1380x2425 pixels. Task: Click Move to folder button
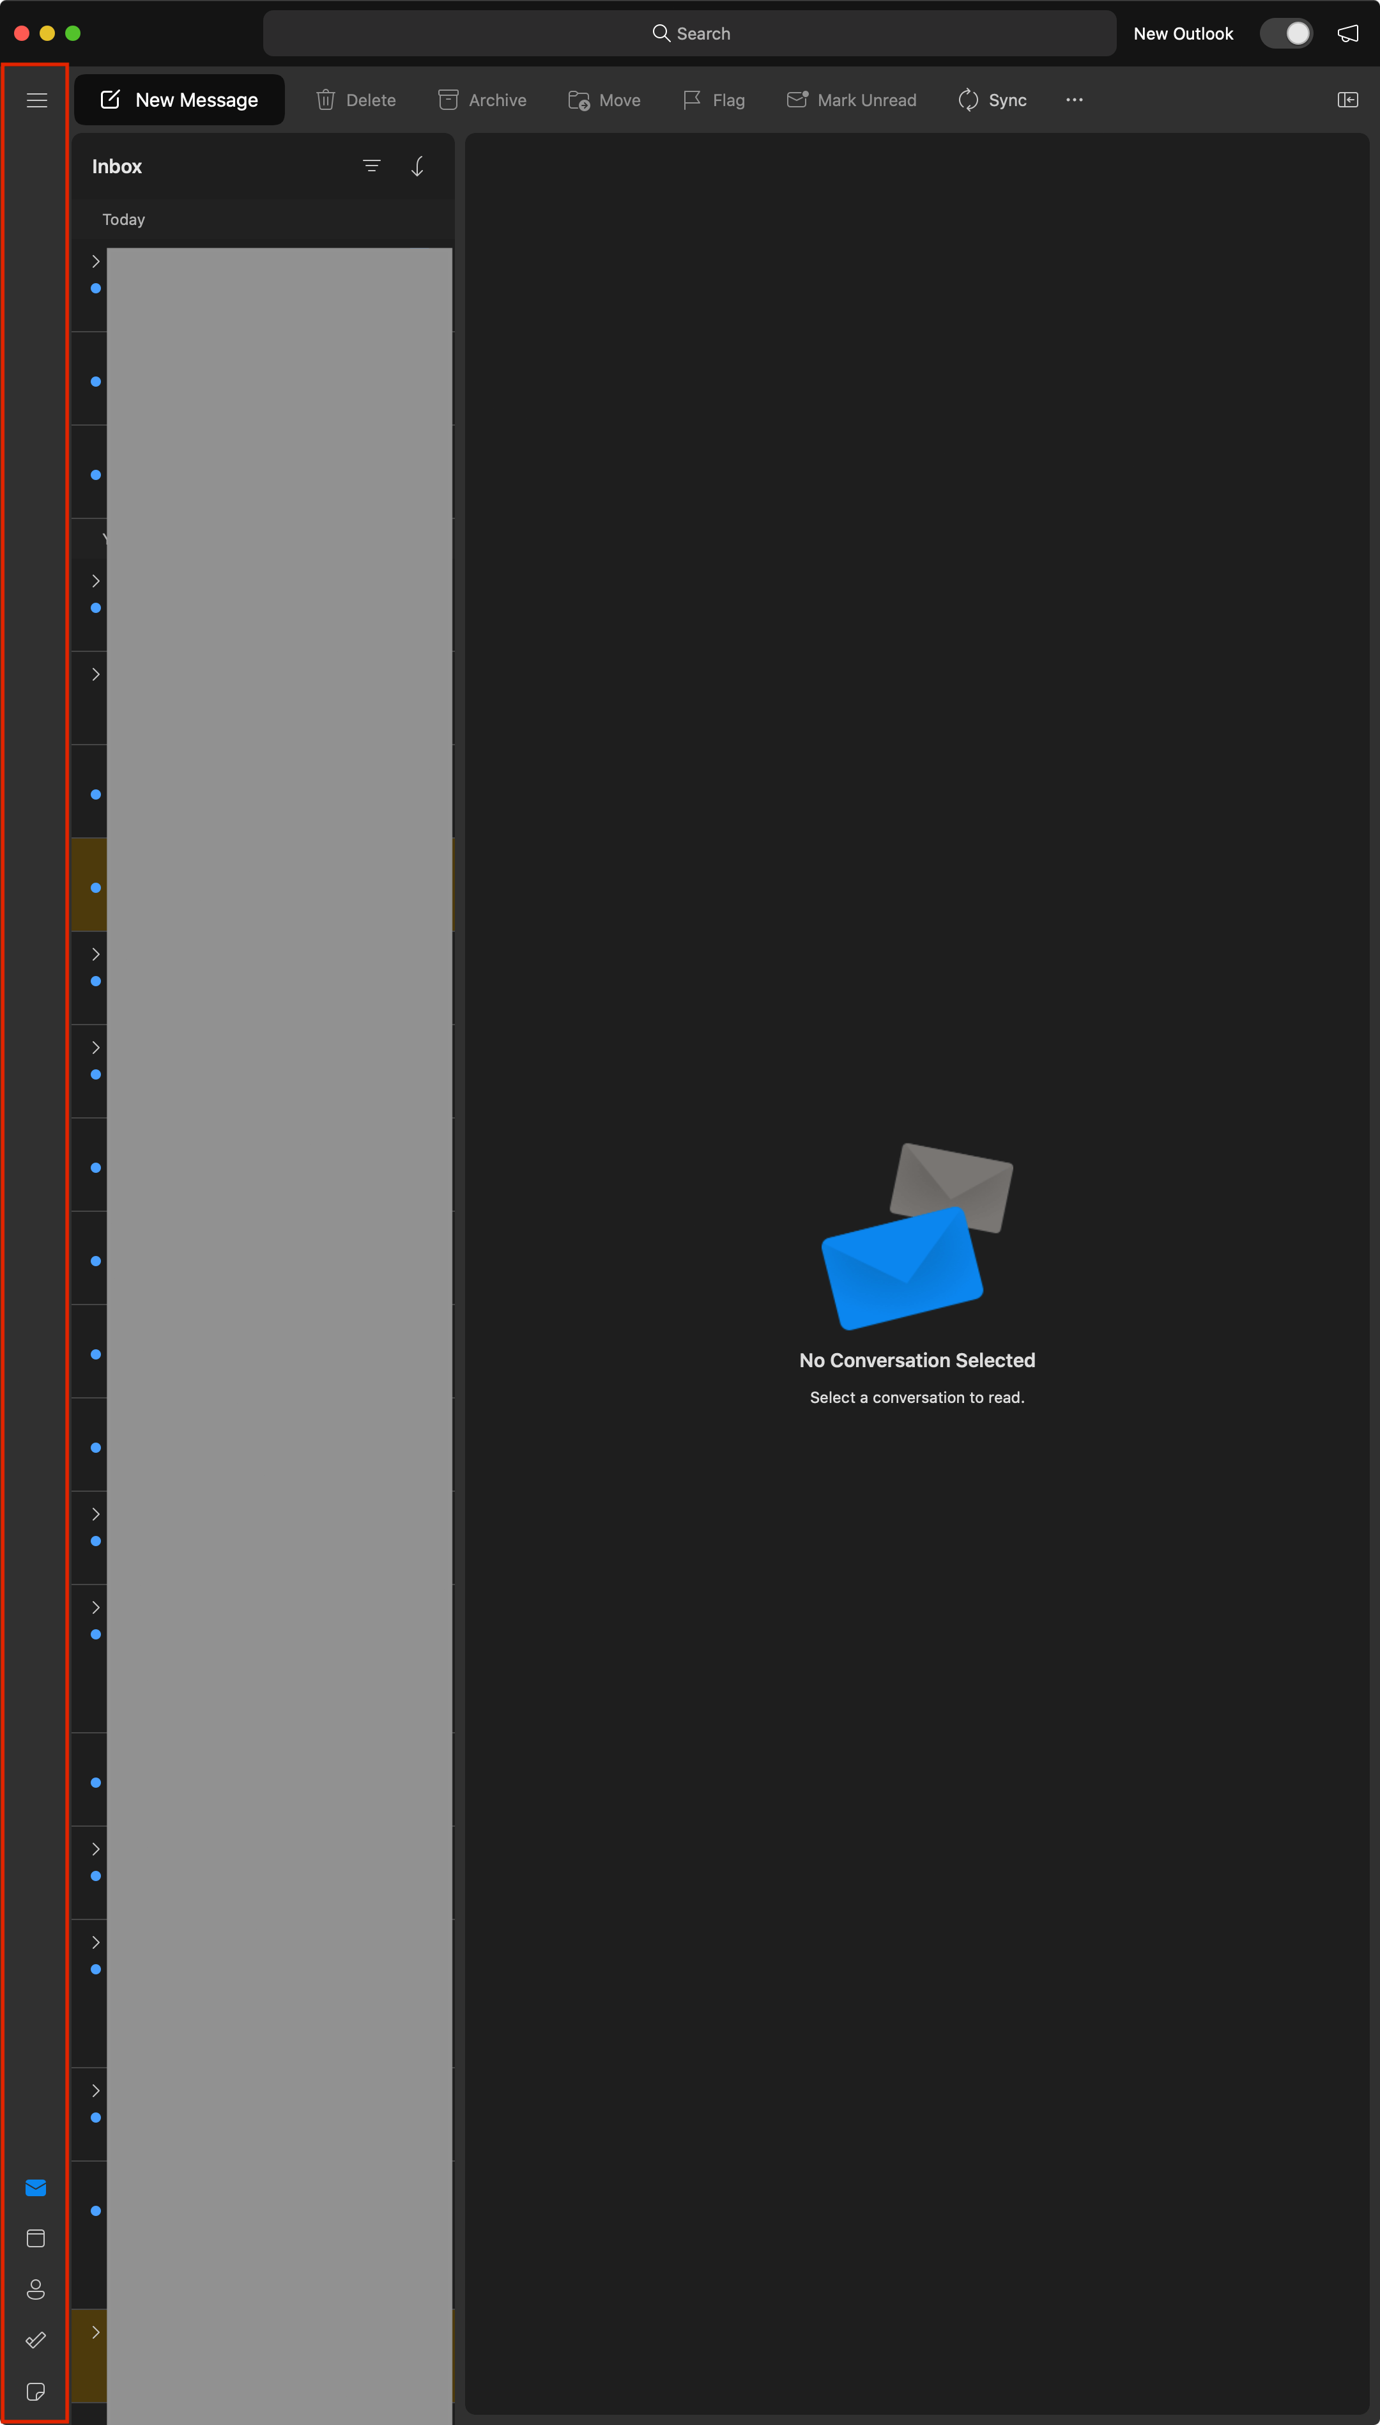tap(604, 100)
